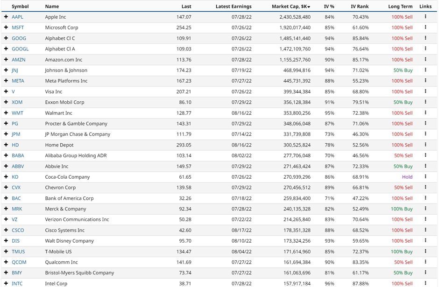439x287 pixels.
Task: Expand the AAPL row with plus icon
Action: click(6, 17)
